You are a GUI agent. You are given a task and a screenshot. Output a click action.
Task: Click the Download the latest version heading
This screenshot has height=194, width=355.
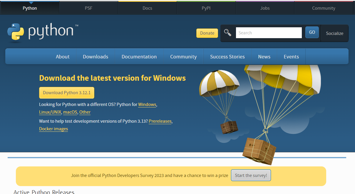(112, 78)
